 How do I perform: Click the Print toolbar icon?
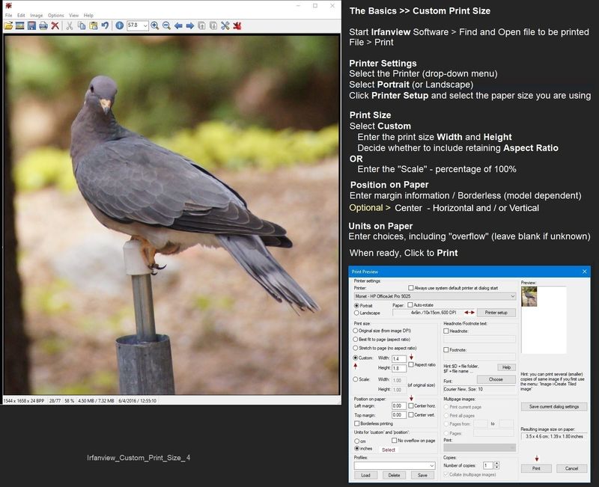point(43,25)
